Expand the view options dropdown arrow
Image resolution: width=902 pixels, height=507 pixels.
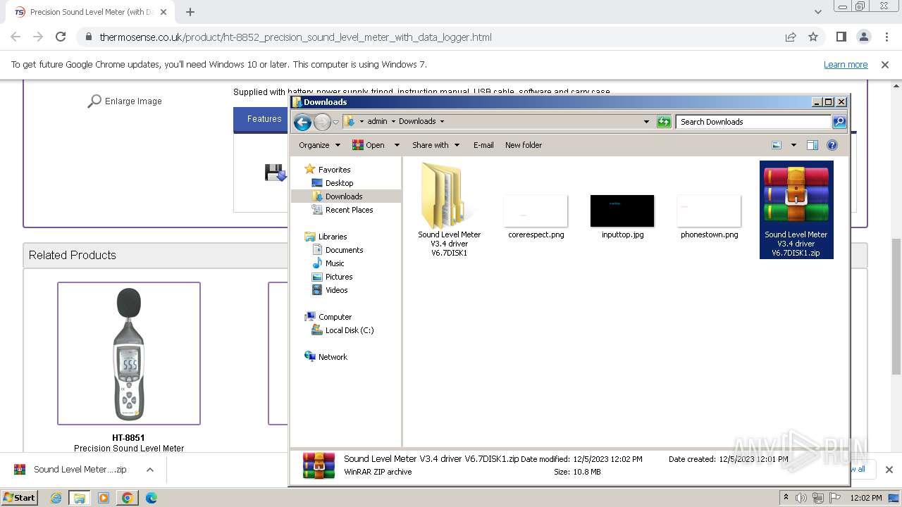coord(793,145)
